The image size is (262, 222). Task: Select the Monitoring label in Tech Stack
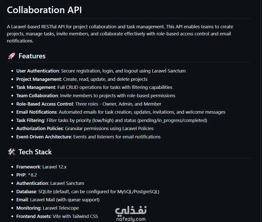point(28,208)
